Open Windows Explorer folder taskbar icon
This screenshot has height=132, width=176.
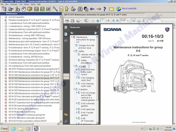tap(21, 129)
